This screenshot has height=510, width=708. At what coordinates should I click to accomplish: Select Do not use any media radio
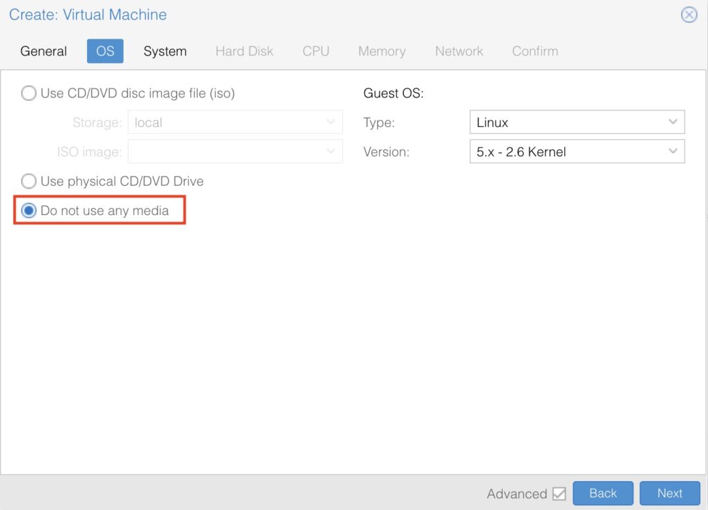click(29, 211)
